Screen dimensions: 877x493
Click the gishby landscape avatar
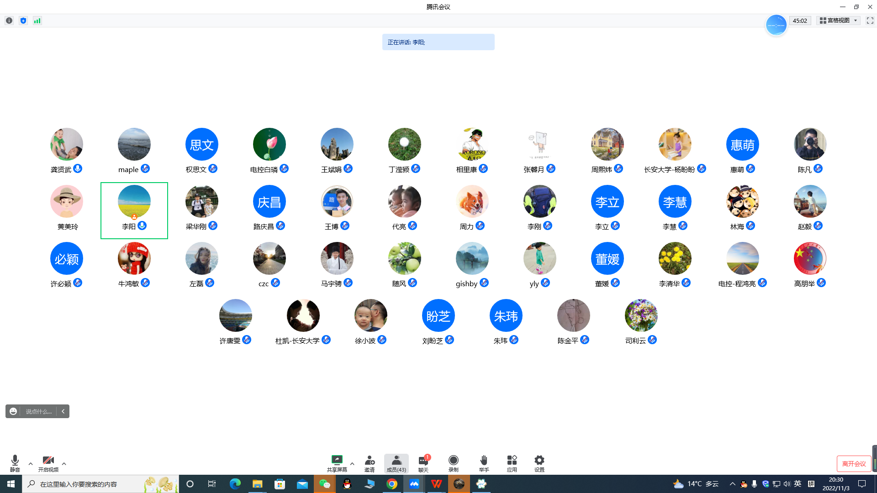472,258
